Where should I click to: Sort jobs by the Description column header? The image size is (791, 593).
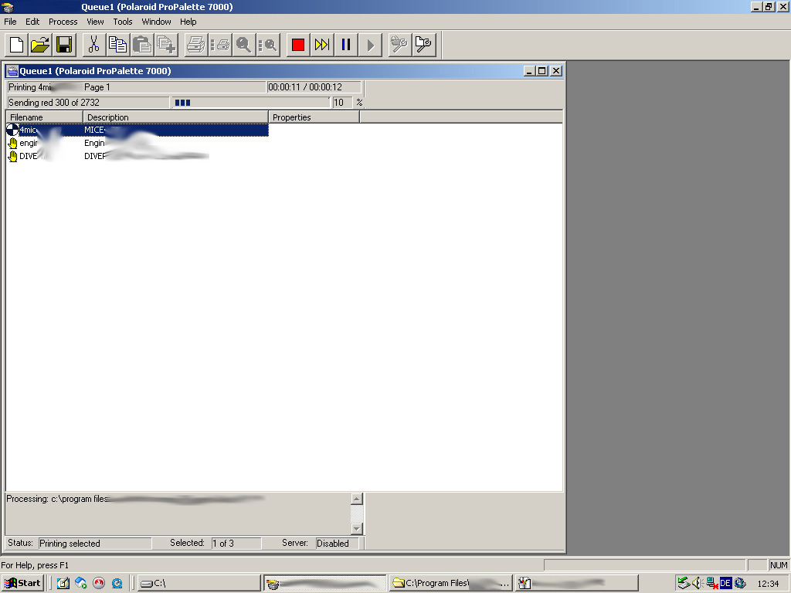[175, 117]
